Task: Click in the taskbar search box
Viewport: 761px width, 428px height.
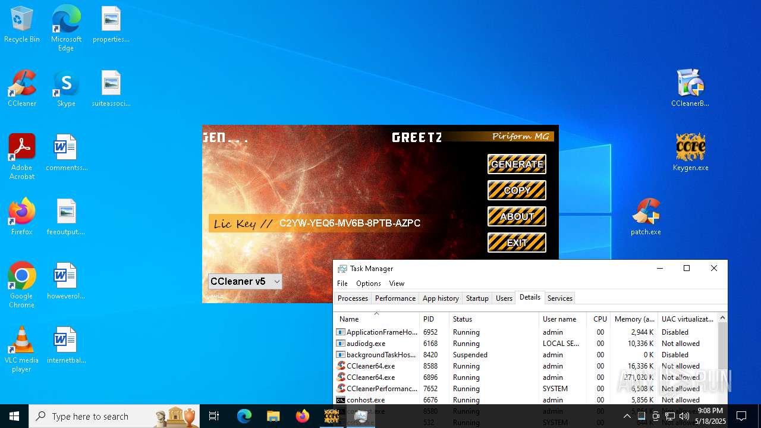Action: point(114,416)
